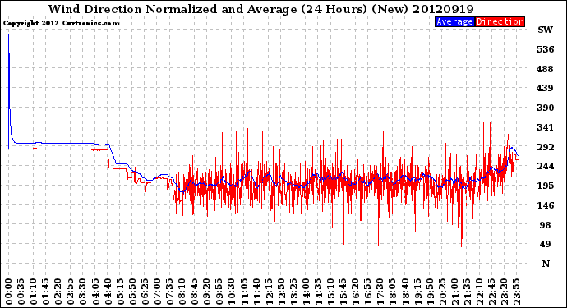Click the 00:00 time label
The width and height of the screenshot is (567, 308).
pyautogui.click(x=9, y=292)
